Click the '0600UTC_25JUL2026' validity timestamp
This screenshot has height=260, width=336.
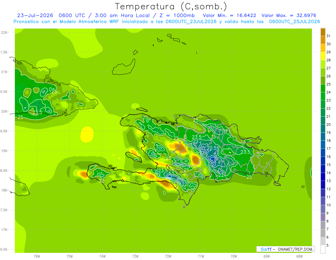pyautogui.click(x=295, y=22)
